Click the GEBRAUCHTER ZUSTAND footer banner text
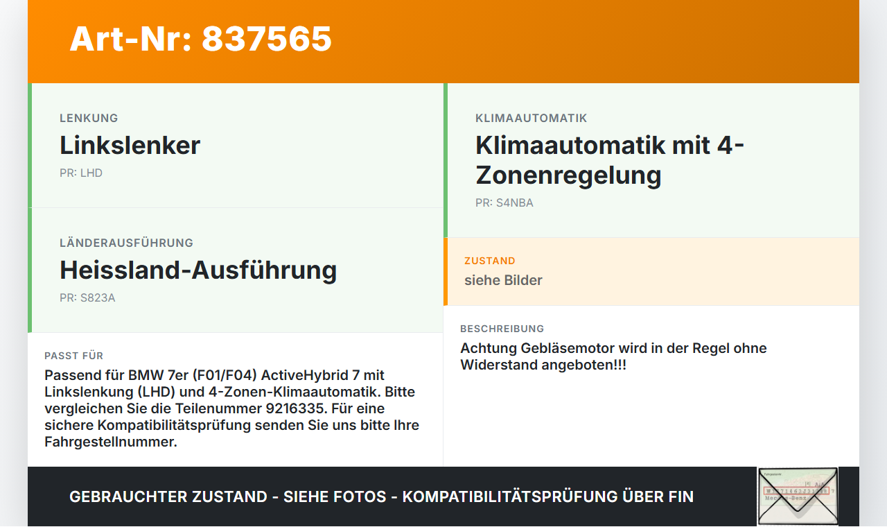Viewport: 887px width, 527px height. (x=381, y=496)
